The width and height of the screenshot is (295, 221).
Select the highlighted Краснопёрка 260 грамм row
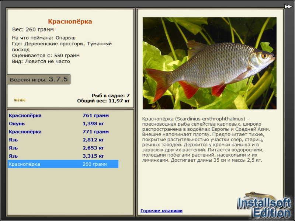pos(63,164)
